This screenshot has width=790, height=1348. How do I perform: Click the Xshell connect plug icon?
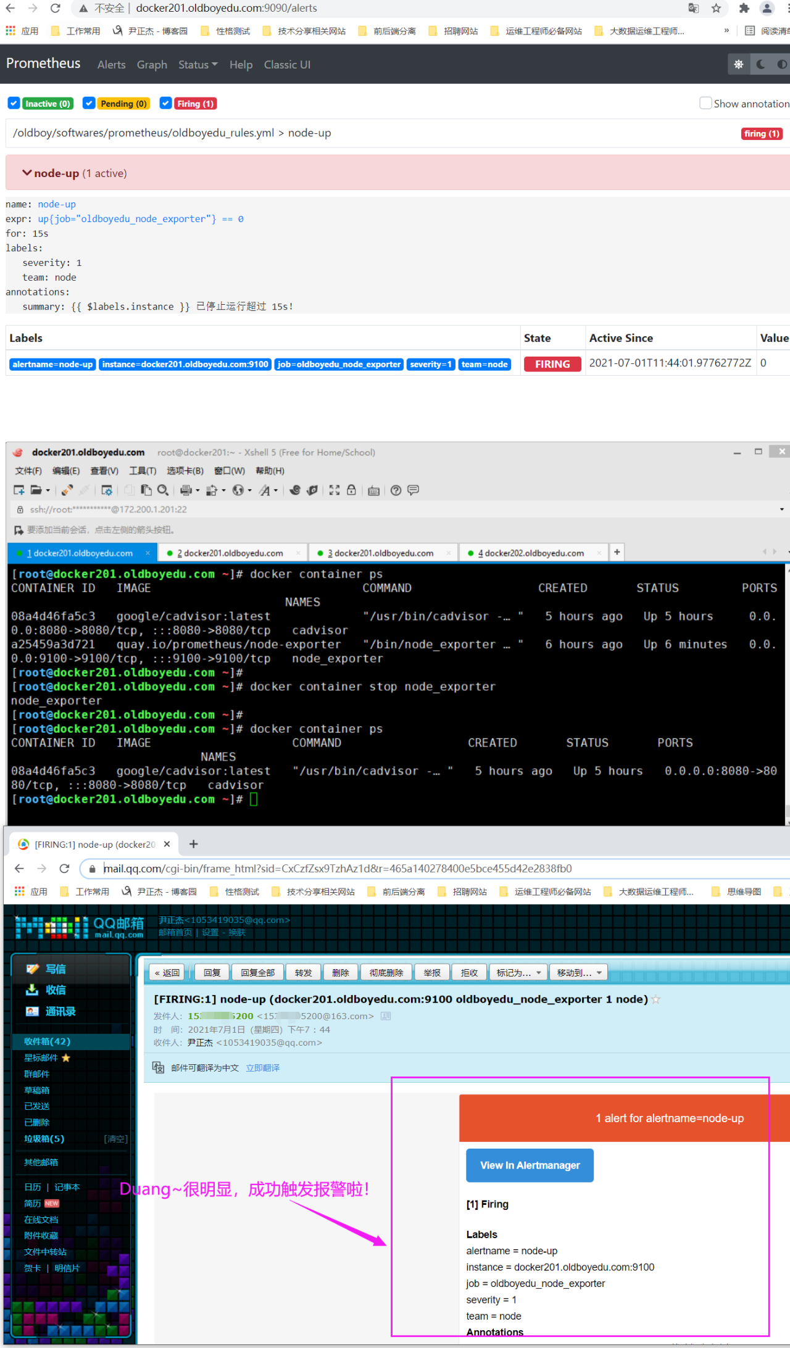[x=67, y=490]
